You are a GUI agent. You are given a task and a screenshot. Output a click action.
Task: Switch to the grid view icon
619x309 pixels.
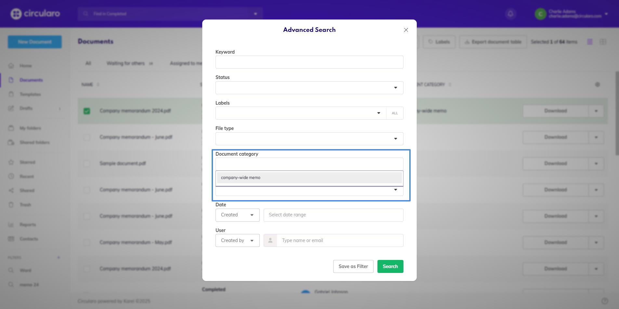click(x=603, y=42)
